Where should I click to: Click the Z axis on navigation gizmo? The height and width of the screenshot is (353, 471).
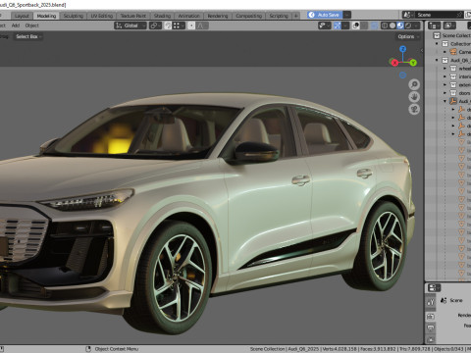coord(403,49)
